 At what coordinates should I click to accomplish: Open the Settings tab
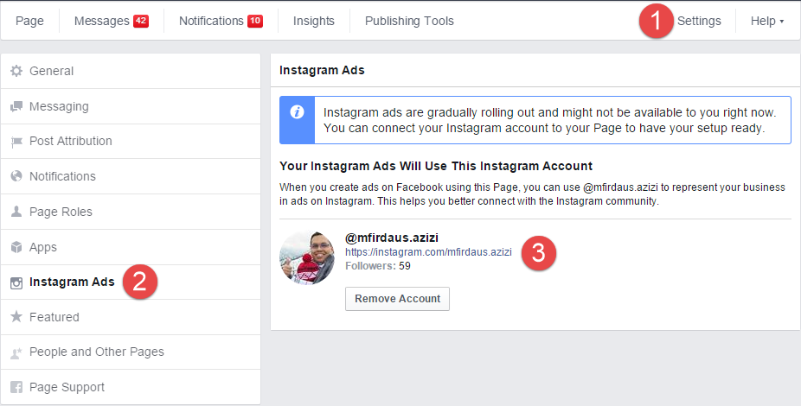[699, 21]
